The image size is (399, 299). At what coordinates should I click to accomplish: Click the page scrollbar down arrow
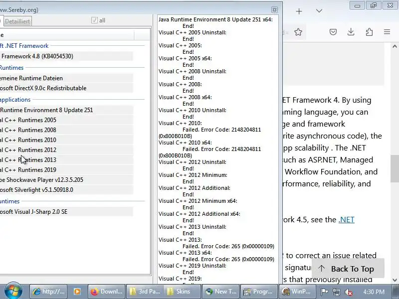point(395,280)
